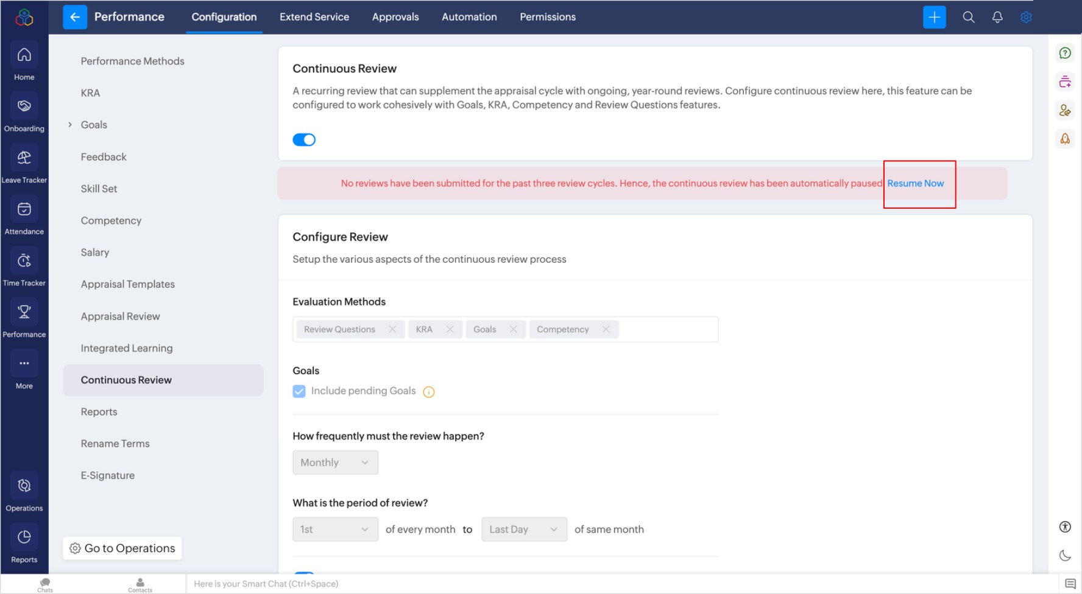Disable the Continuous Review toggle
The image size is (1082, 594).
click(304, 140)
